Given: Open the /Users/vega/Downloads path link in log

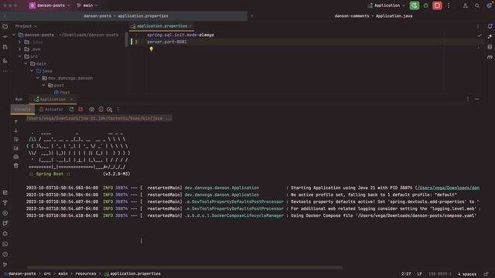Looking at the screenshot, I should (x=448, y=188).
